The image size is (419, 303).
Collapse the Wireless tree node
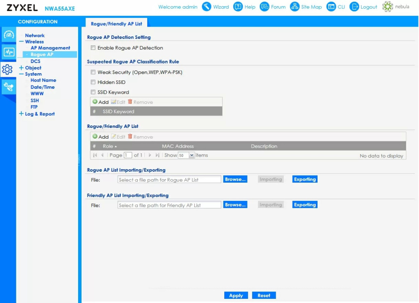click(x=21, y=42)
